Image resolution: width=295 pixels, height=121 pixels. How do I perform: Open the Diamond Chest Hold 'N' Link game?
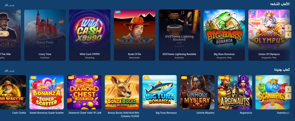pyautogui.click(x=84, y=92)
